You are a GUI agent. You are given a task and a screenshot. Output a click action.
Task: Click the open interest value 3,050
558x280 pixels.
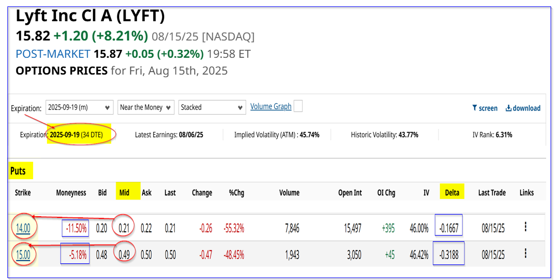(x=354, y=255)
